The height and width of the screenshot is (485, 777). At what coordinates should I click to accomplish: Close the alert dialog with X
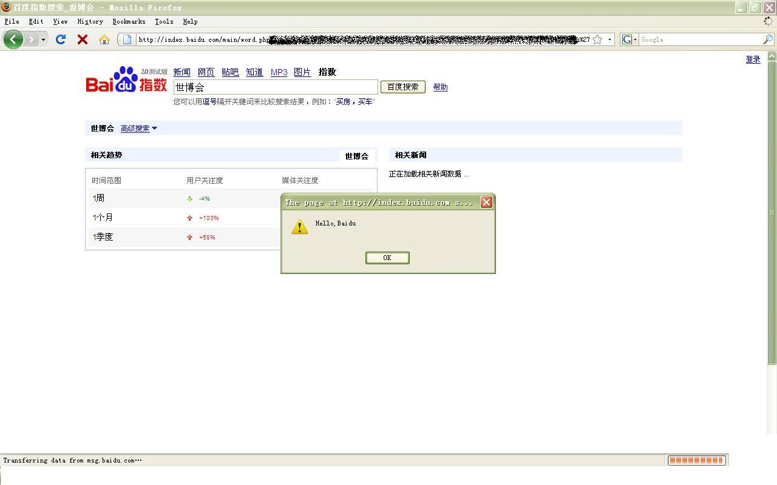click(486, 202)
